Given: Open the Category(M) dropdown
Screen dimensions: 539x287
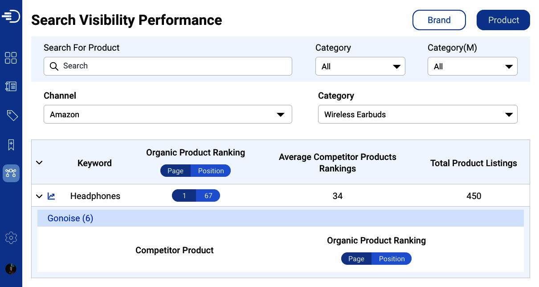Looking at the screenshot, I should coord(472,66).
